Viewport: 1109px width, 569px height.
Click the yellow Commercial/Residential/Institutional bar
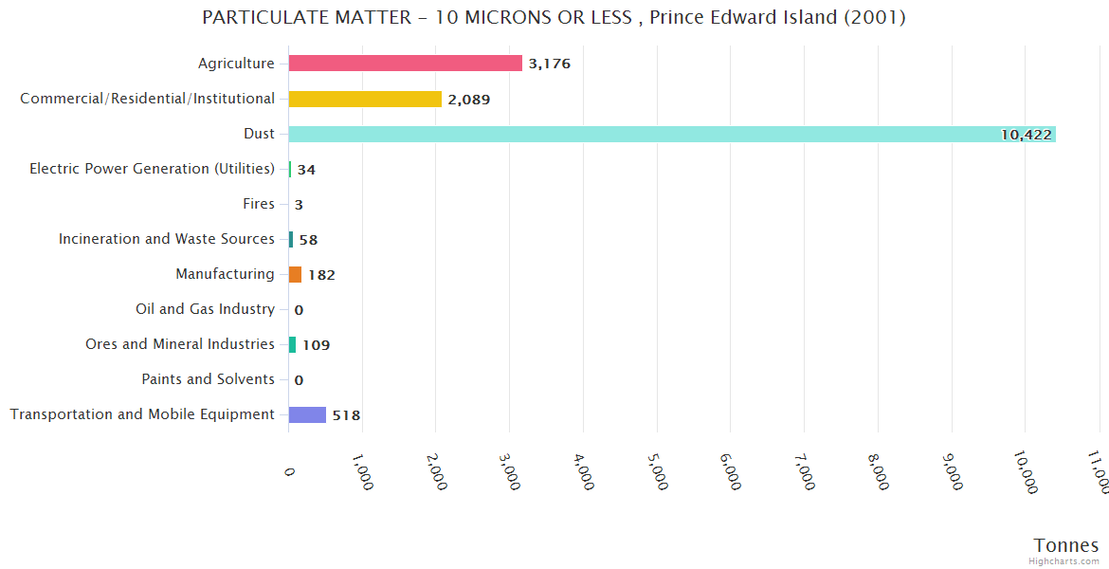pos(365,99)
